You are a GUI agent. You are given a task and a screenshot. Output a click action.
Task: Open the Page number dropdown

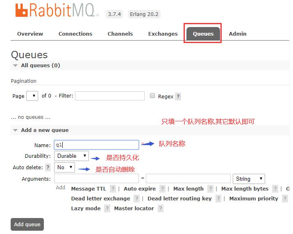(32, 96)
